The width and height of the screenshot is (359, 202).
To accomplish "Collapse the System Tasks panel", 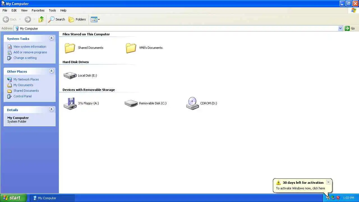I will (x=51, y=38).
